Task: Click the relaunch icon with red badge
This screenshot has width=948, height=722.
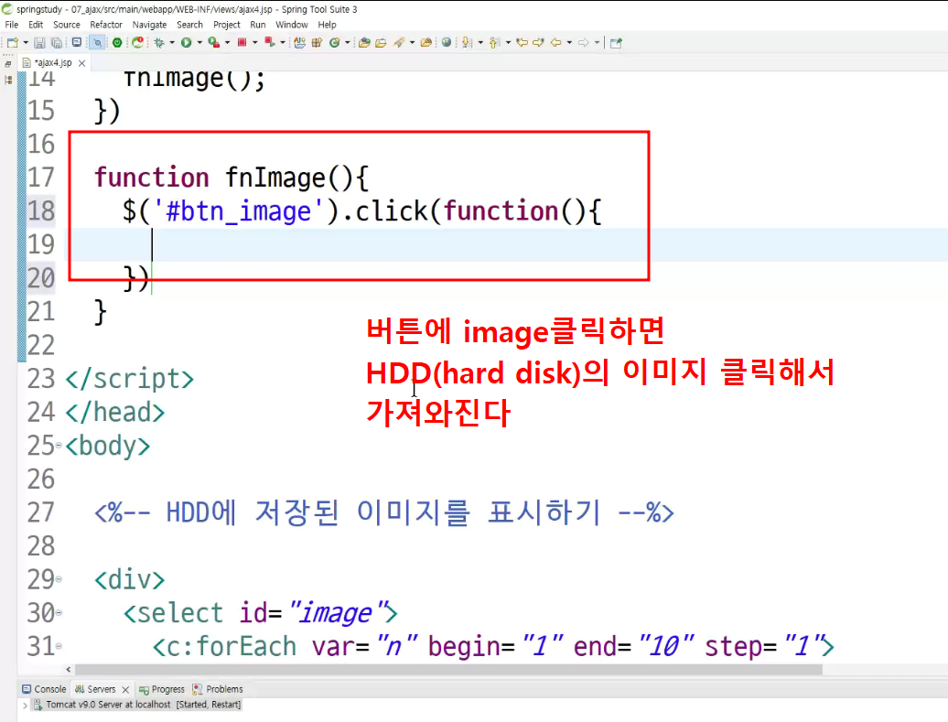Action: click(x=138, y=42)
